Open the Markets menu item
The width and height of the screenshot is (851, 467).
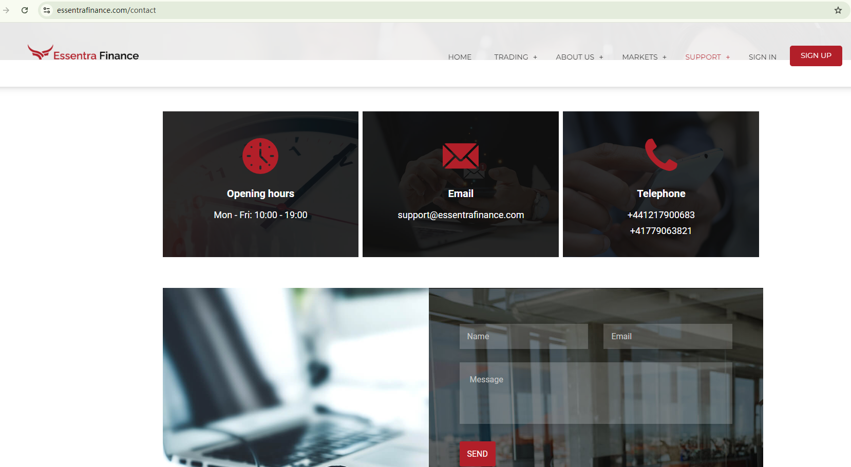click(639, 57)
